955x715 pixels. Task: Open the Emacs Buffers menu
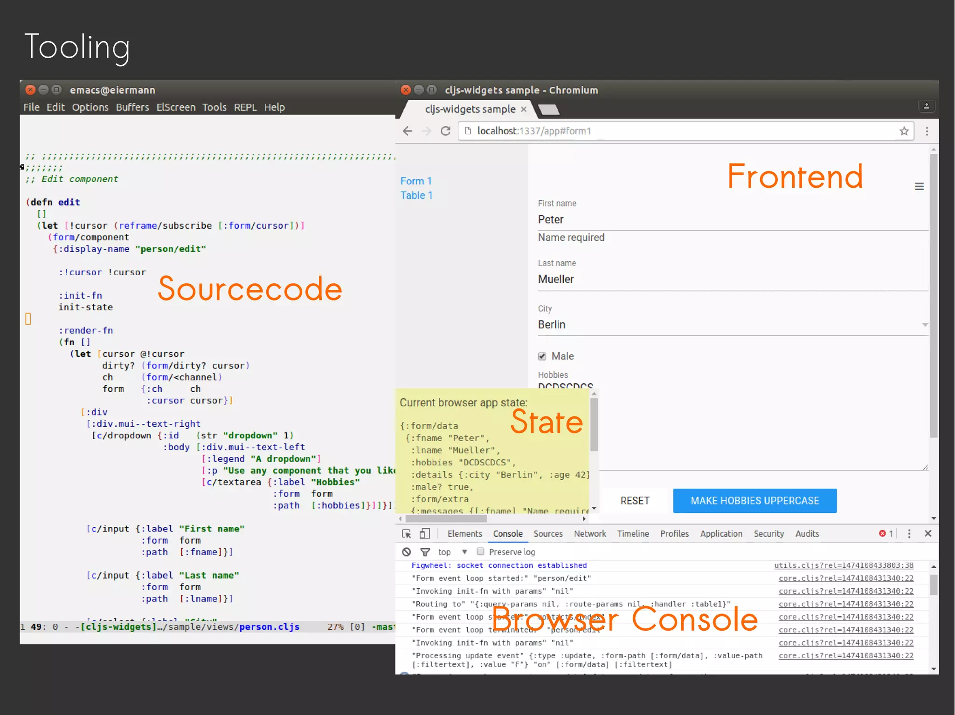[132, 107]
